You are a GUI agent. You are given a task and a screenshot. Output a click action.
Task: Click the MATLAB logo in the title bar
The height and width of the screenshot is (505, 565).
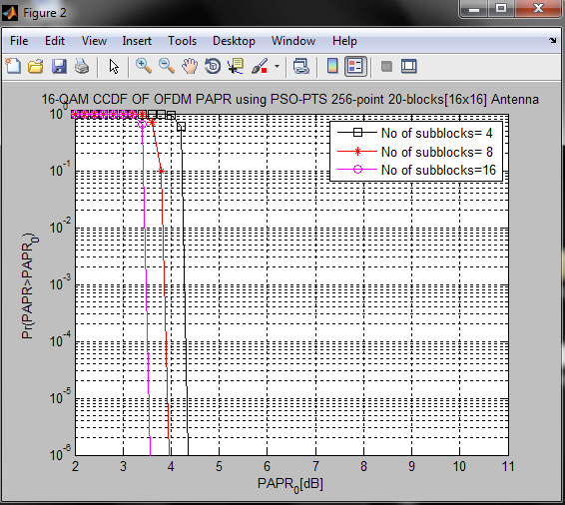tap(10, 13)
